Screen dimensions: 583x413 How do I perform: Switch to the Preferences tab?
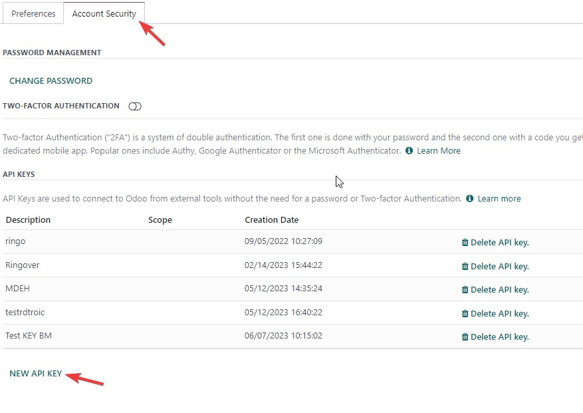click(x=33, y=14)
